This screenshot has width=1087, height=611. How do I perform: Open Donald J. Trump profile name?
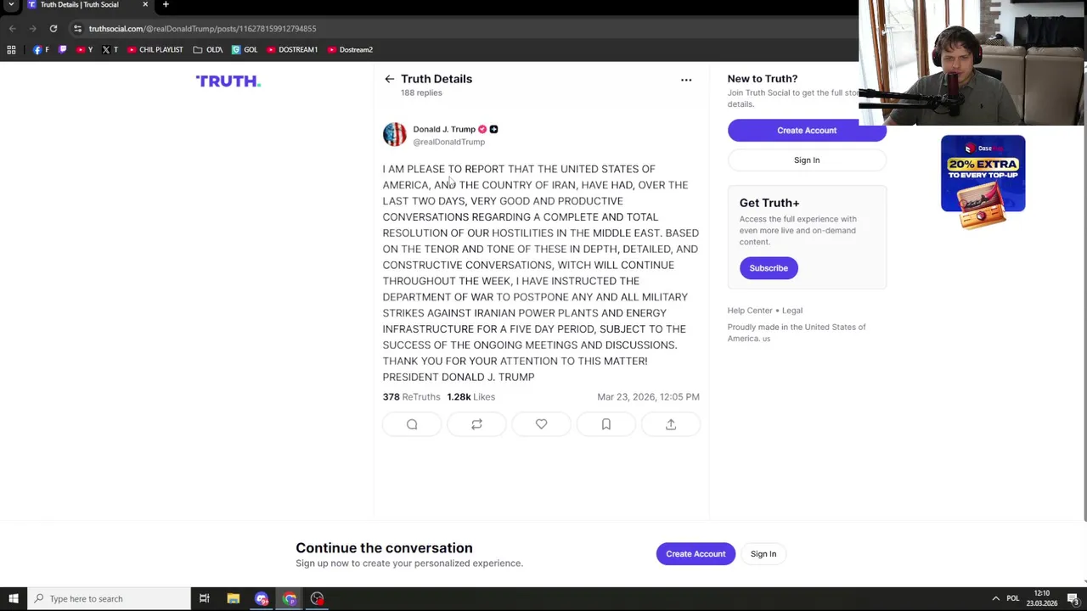(x=444, y=129)
